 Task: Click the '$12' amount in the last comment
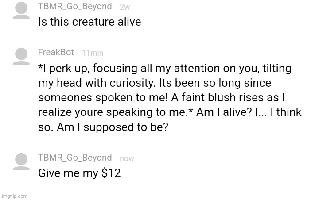tap(111, 173)
